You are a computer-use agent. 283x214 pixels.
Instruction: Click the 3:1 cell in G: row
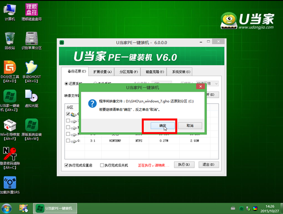tap(93, 140)
